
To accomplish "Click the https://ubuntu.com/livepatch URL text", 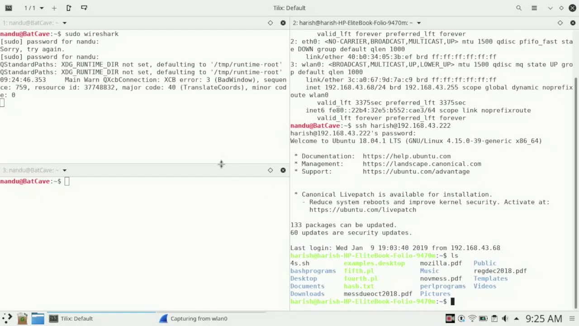I will pyautogui.click(x=363, y=210).
